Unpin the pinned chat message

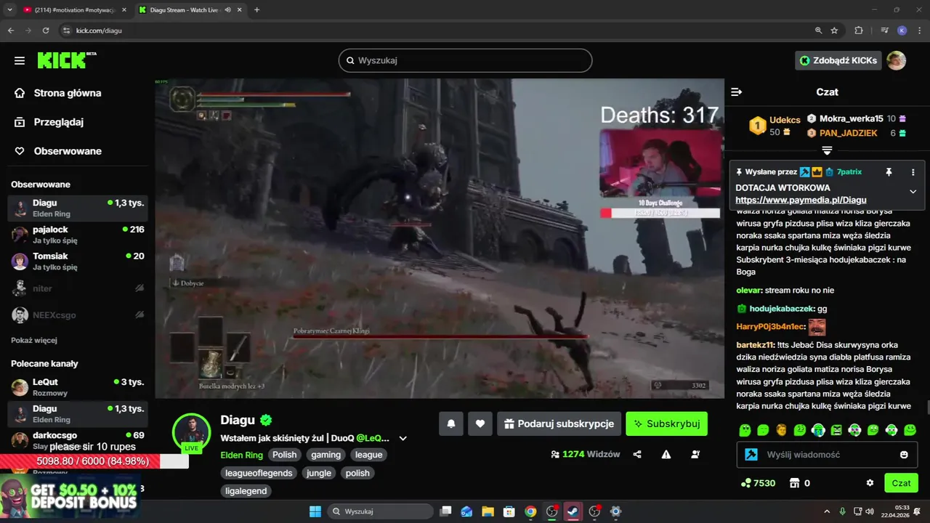(x=889, y=172)
